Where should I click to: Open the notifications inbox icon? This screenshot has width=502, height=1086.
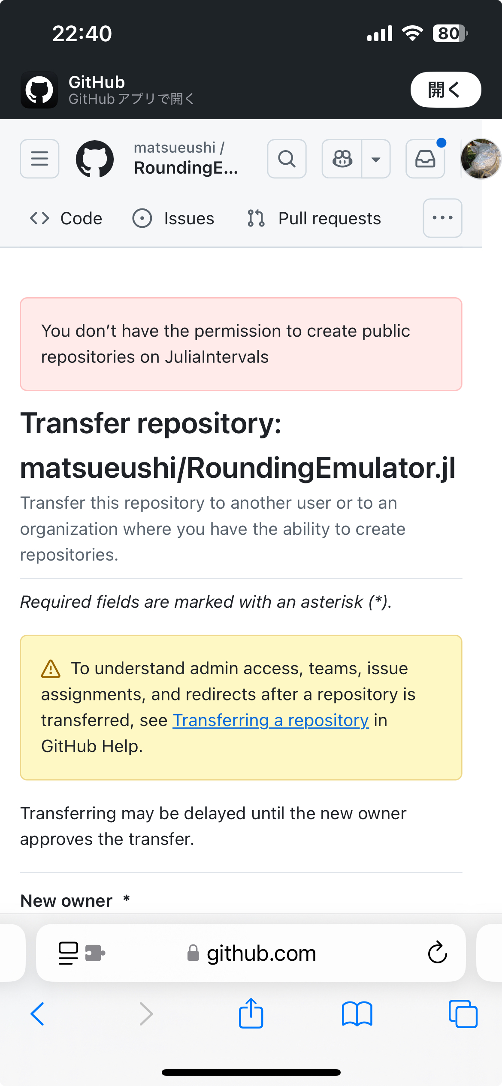(425, 159)
